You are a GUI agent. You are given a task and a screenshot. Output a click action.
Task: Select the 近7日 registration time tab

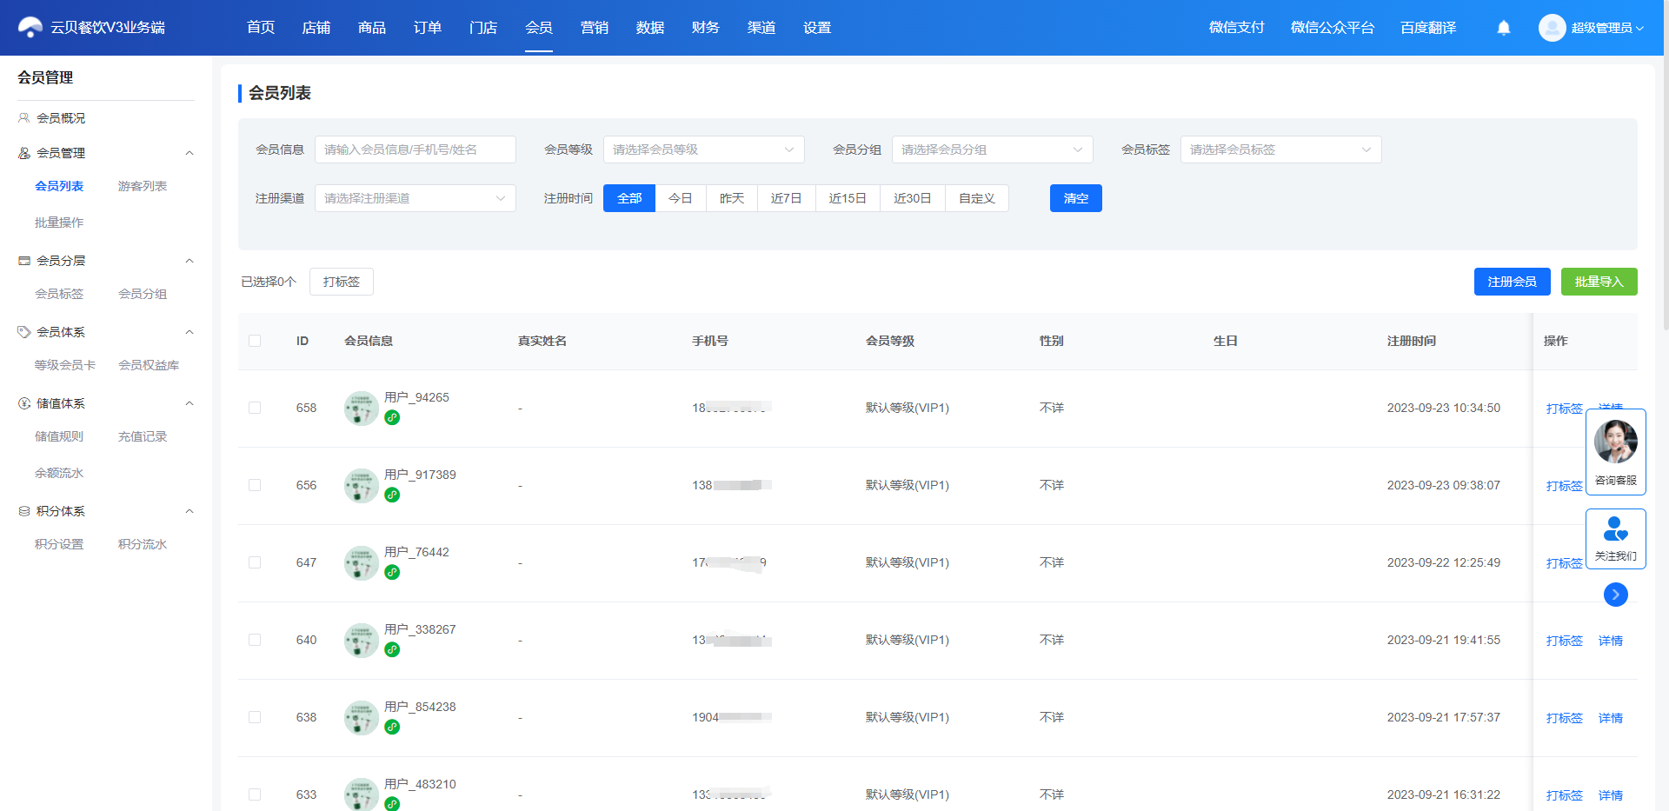point(786,198)
